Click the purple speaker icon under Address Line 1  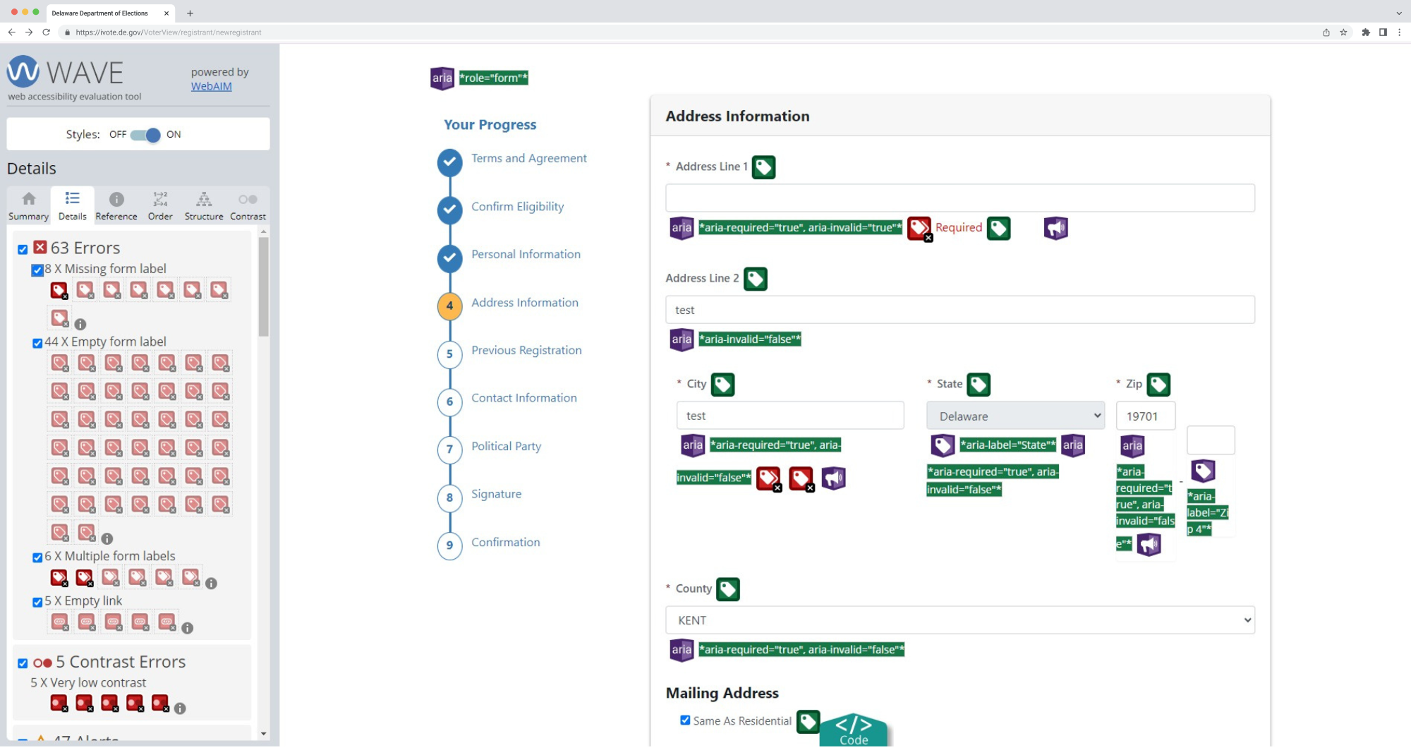(1055, 228)
